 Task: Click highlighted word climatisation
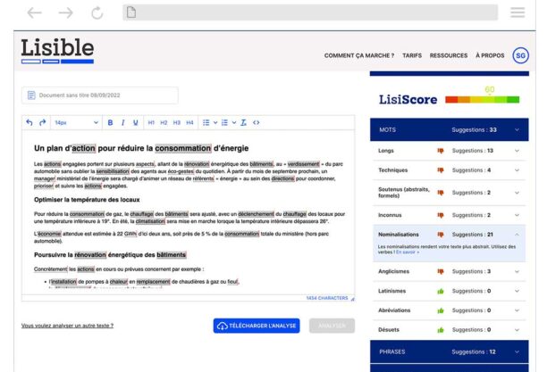(150, 221)
